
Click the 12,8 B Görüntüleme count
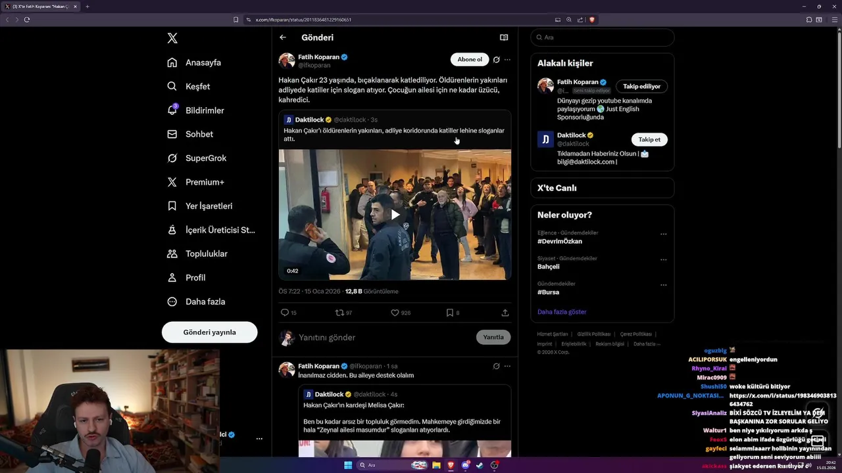372,291
